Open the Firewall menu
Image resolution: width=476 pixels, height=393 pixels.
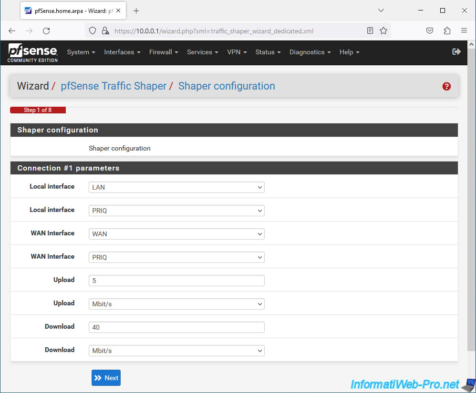(163, 52)
